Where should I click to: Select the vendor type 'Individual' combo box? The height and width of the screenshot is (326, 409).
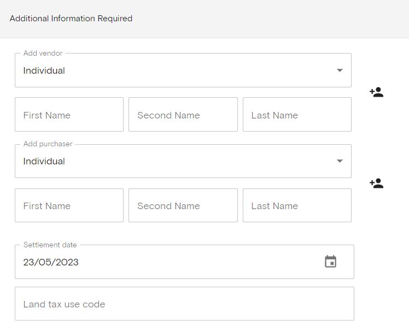pos(183,70)
